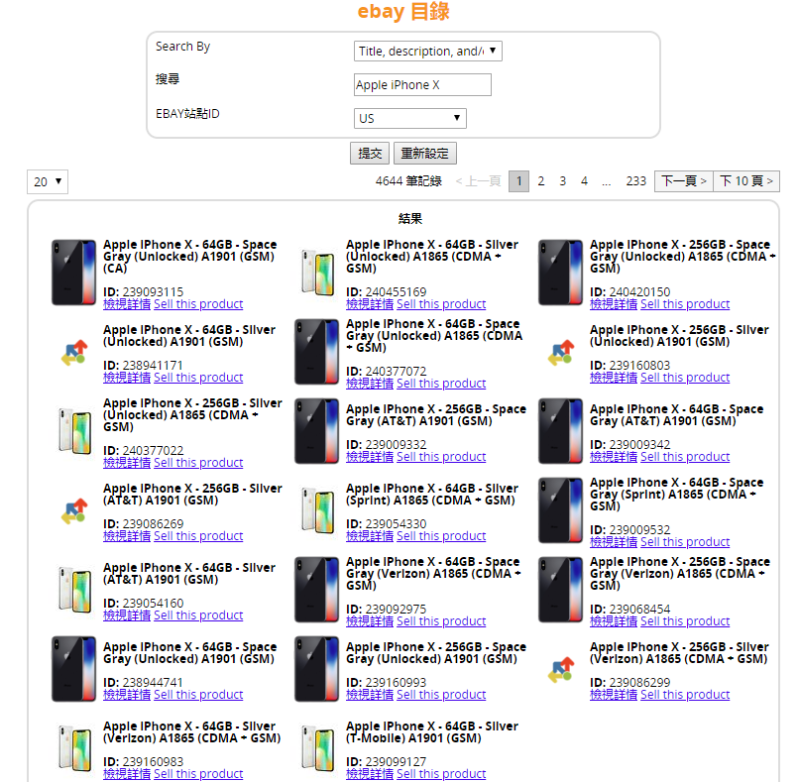Select phone image for product ID 240377022
The image size is (799, 782).
tap(74, 431)
